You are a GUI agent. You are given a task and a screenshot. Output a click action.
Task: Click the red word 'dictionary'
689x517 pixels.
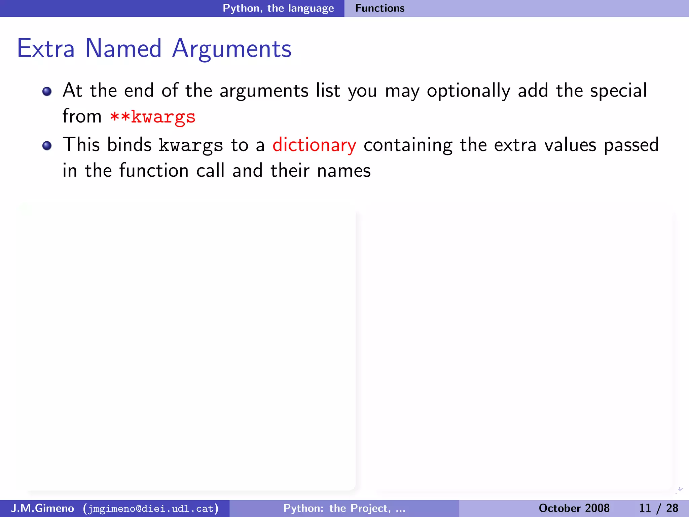tap(314, 145)
